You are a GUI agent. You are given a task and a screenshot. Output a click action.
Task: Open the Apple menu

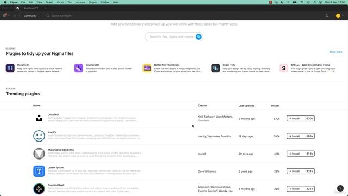[x=5, y=2]
